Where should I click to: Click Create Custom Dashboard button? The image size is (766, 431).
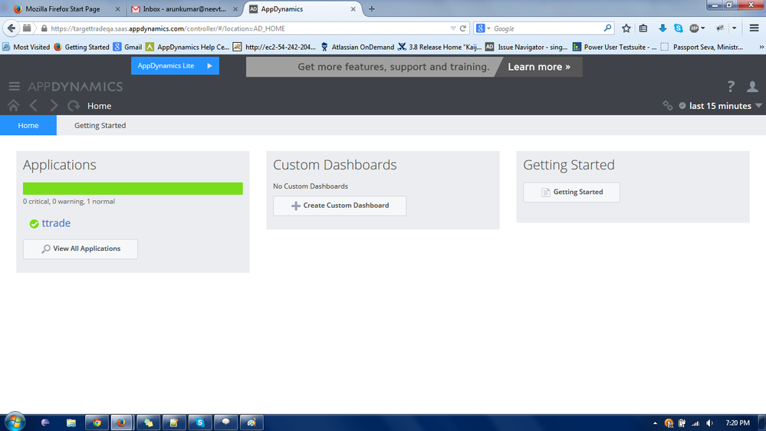point(340,206)
